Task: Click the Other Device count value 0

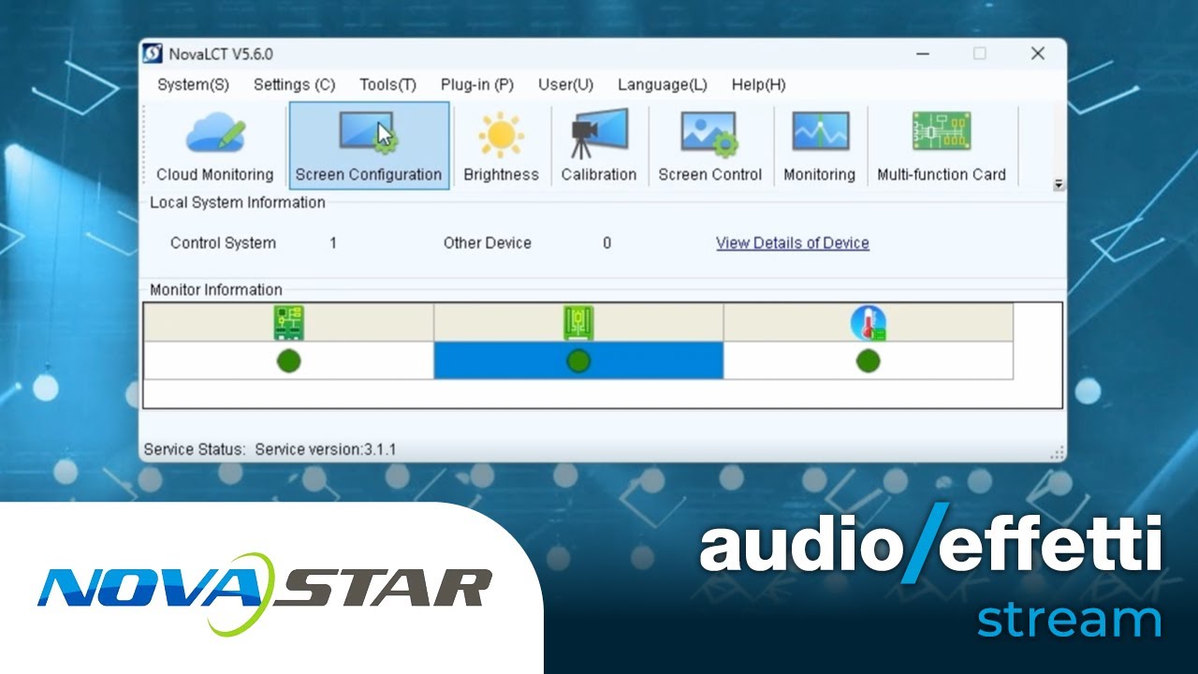Action: (606, 242)
